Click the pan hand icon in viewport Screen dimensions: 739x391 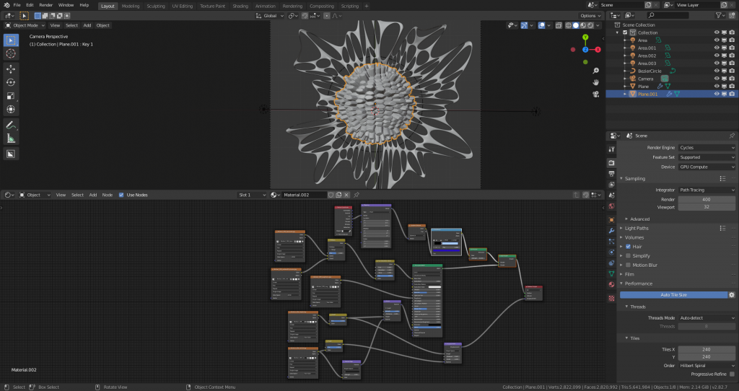pyautogui.click(x=595, y=82)
